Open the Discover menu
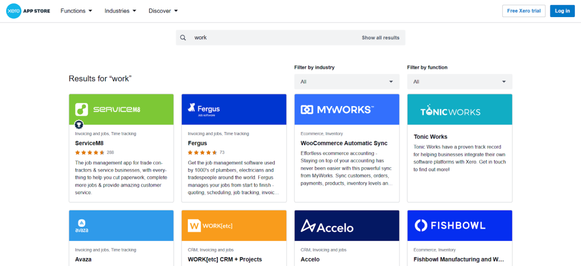The image size is (581, 266). tap(163, 11)
